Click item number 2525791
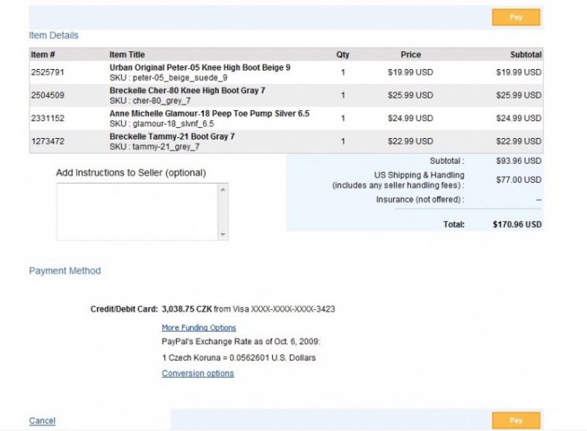Viewport: 587px width, 431px height. [47, 73]
